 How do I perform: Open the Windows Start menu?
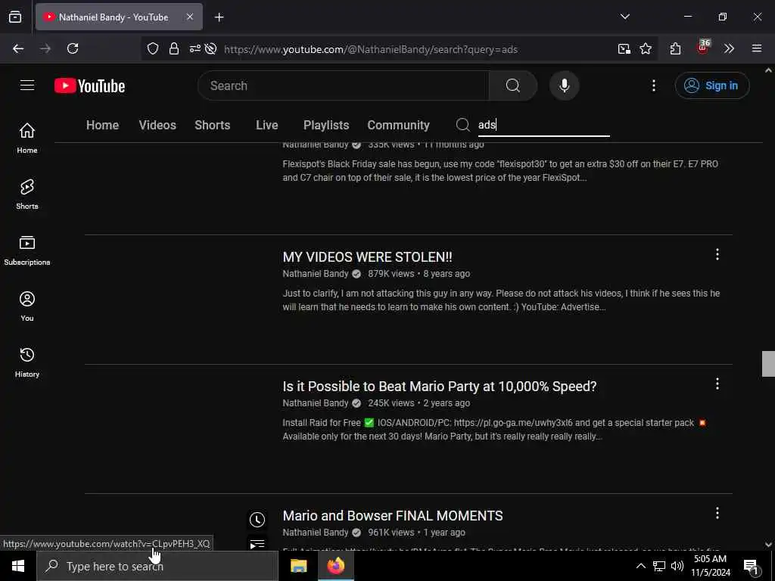pos(18,566)
